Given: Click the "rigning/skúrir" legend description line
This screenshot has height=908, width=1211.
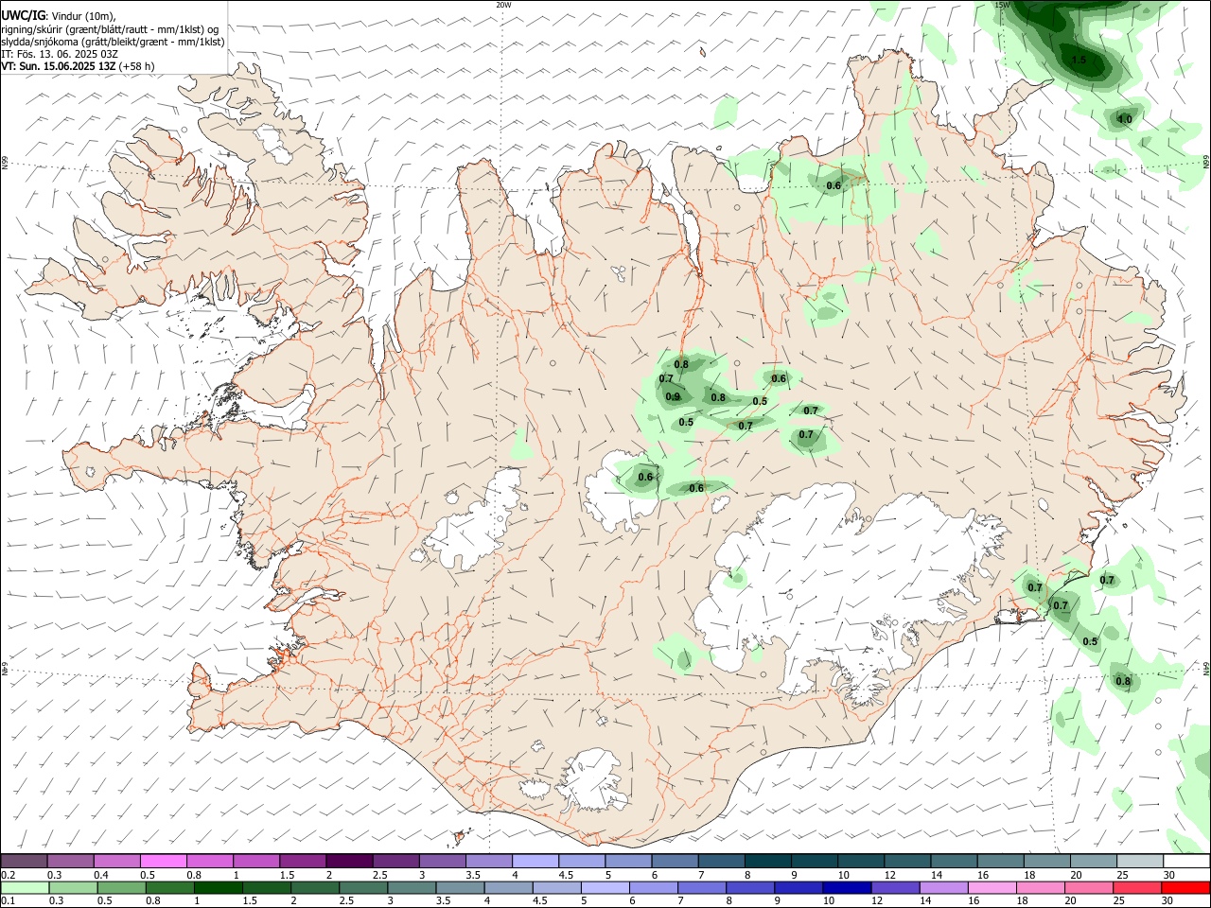Looking at the screenshot, I should (110, 29).
